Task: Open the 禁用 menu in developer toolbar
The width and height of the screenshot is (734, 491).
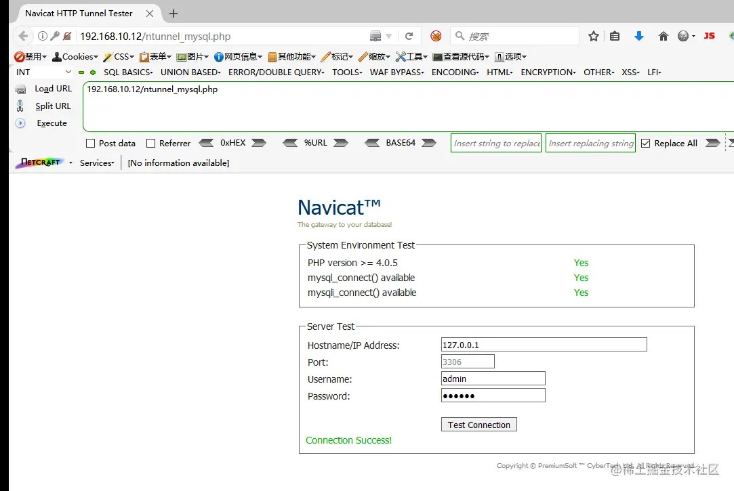Action: pyautogui.click(x=30, y=57)
